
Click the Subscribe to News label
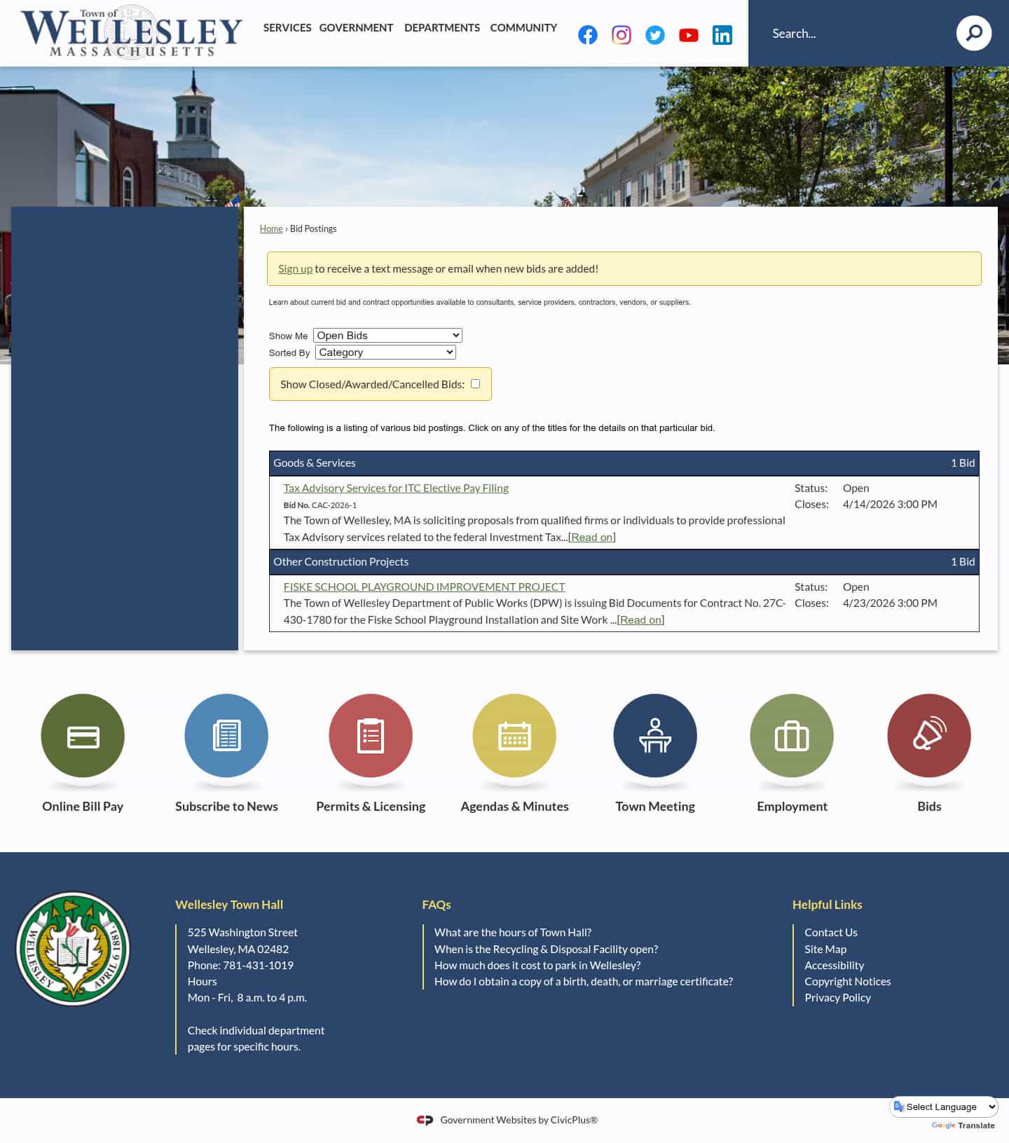coord(226,806)
